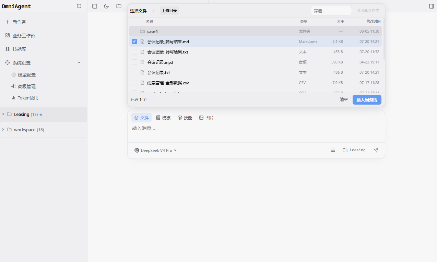Click the 筛选 filter input field
Image resolution: width=437 pixels, height=262 pixels.
click(331, 11)
